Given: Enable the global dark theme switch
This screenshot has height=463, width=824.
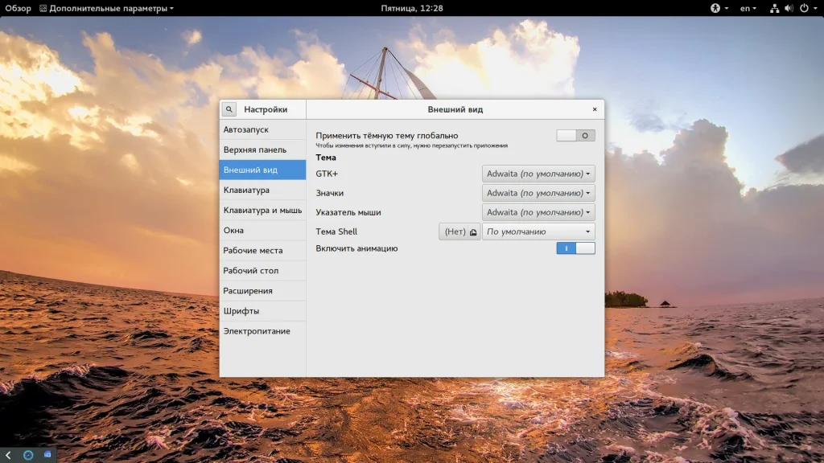Looking at the screenshot, I should pyautogui.click(x=575, y=136).
